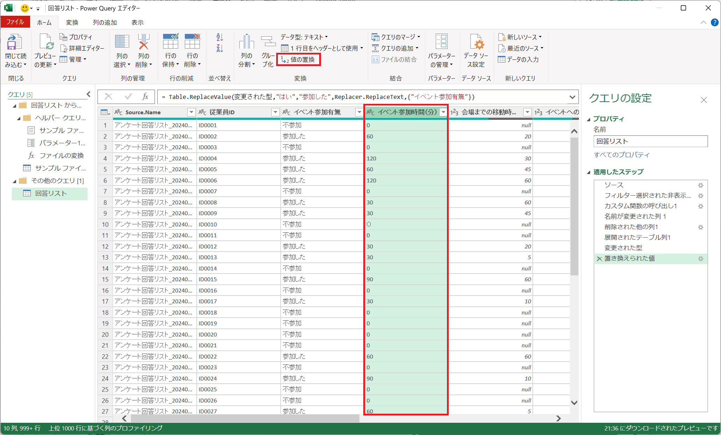Delete the 置き換えられた値 step with X
721x435 pixels.
coord(599,259)
